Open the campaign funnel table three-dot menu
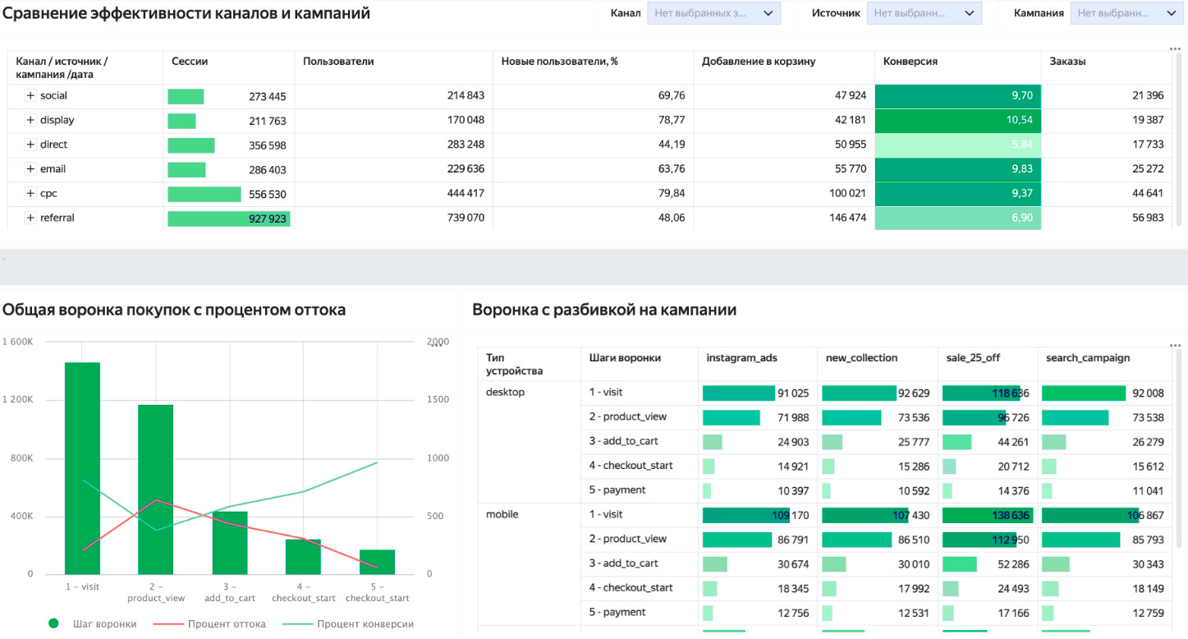 point(1175,346)
